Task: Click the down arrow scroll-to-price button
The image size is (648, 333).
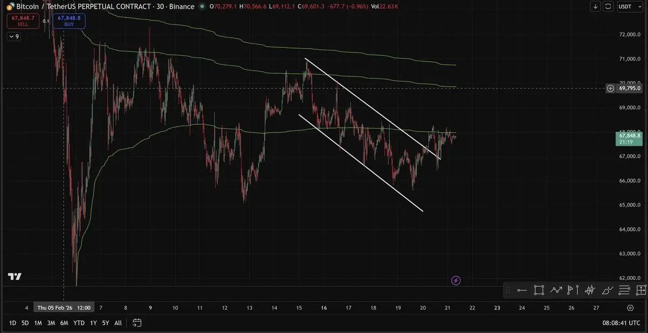Action: (595, 6)
